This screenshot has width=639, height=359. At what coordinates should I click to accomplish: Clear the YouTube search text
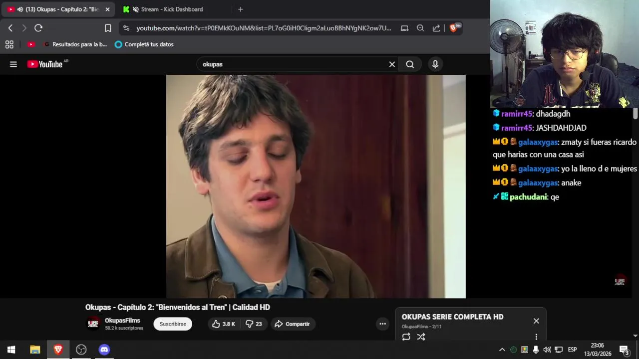pyautogui.click(x=392, y=64)
